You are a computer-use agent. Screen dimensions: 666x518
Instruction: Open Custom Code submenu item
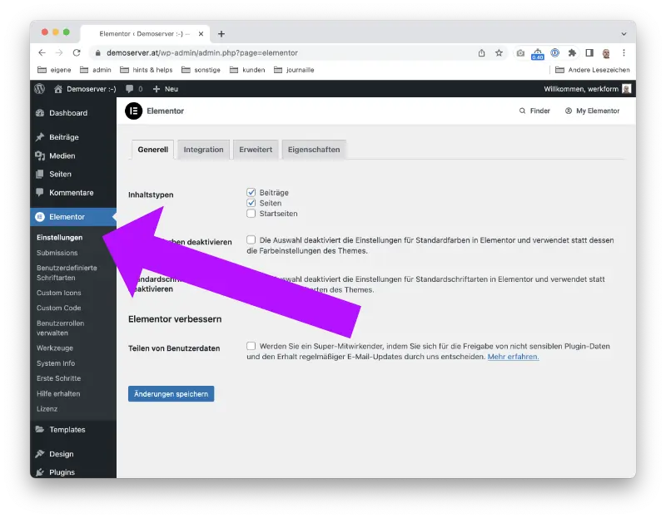pos(58,308)
